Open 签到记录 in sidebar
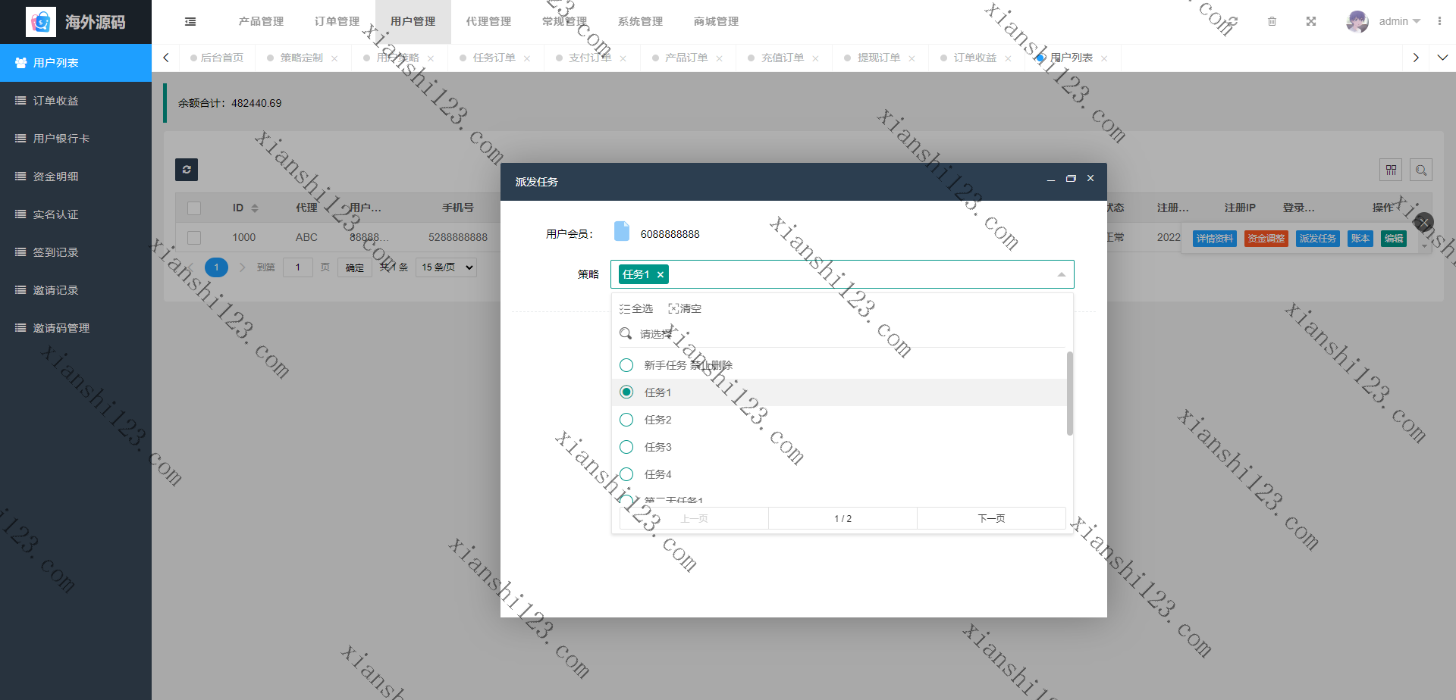Screen dimensions: 1456x700 tap(76, 252)
